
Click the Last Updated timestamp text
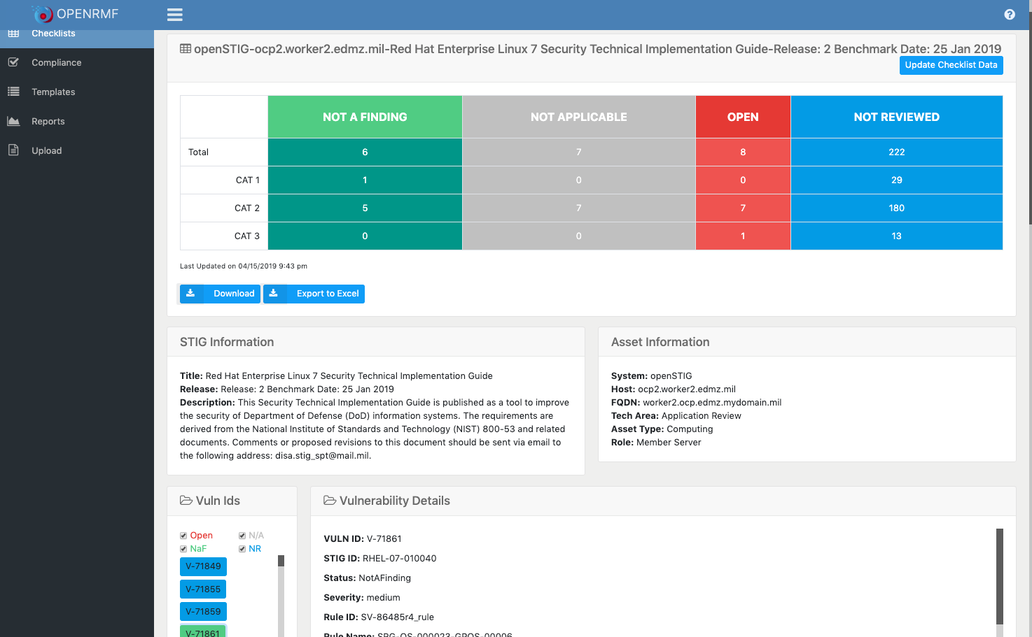pos(244,266)
